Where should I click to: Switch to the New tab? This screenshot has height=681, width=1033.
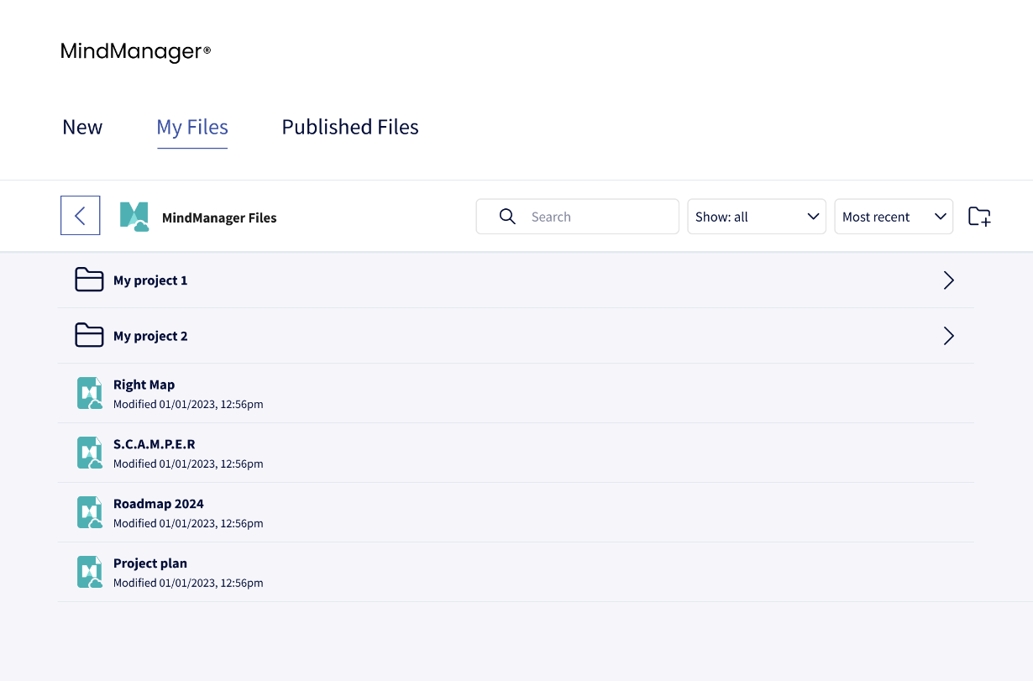click(82, 127)
